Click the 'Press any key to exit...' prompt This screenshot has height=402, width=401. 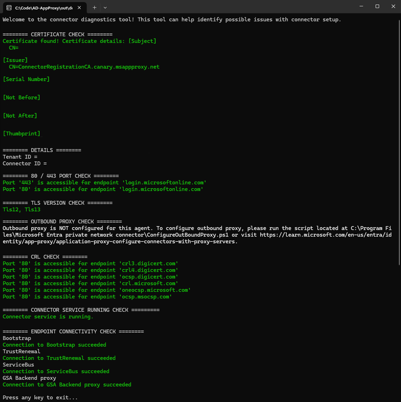(x=40, y=397)
